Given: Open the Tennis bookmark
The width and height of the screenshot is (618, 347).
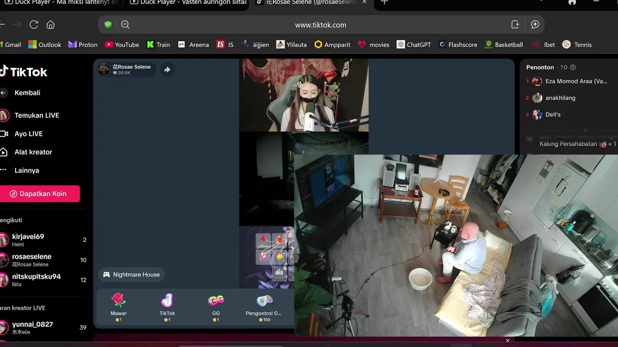Looking at the screenshot, I should coord(577,44).
